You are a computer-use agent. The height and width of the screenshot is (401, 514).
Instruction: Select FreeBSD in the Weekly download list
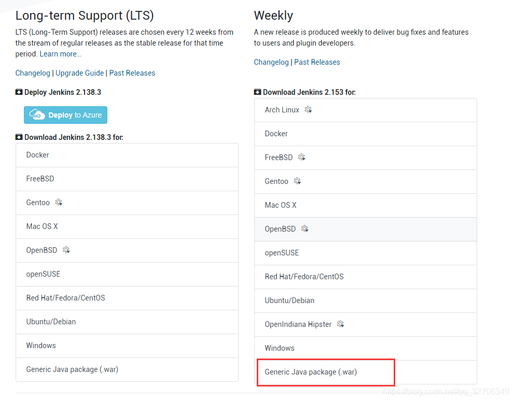tap(366, 158)
